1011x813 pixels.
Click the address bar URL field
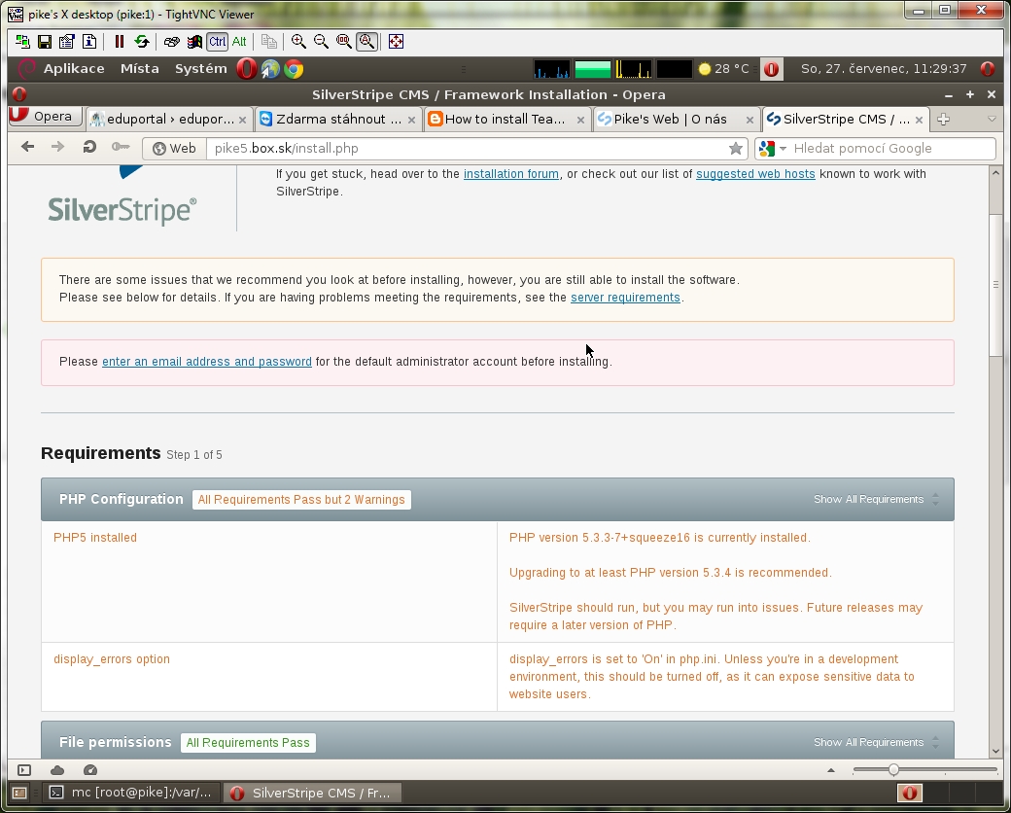(468, 149)
